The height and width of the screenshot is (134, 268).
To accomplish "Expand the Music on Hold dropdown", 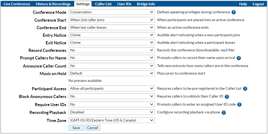I will coord(112,74).
